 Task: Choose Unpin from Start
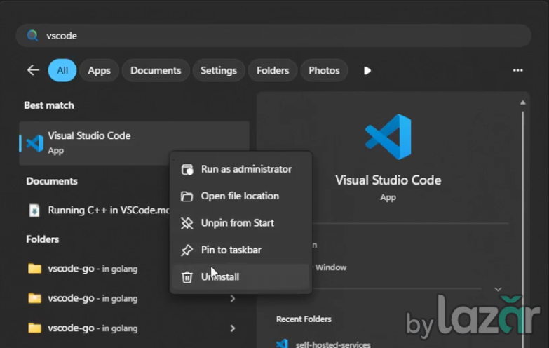[241, 223]
